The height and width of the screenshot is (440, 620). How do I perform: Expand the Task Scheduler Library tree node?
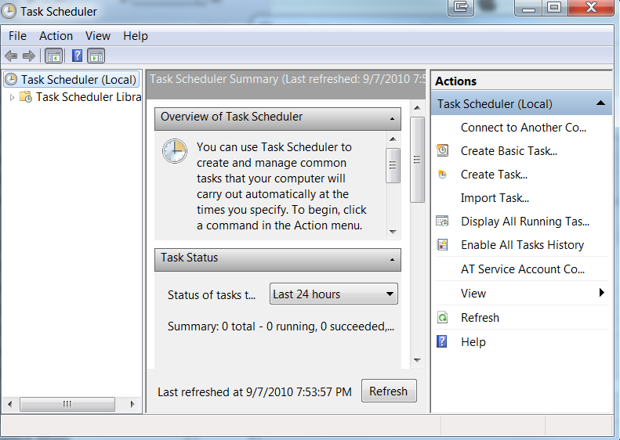tap(12, 97)
